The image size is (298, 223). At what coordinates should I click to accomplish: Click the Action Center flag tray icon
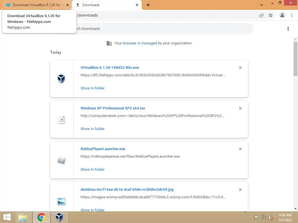(x=256, y=217)
